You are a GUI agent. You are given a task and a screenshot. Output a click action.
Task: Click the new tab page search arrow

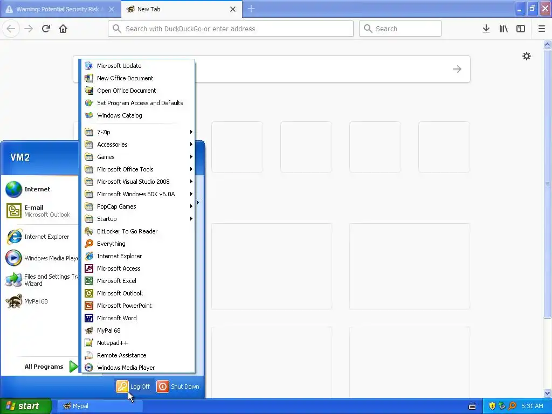click(x=457, y=69)
